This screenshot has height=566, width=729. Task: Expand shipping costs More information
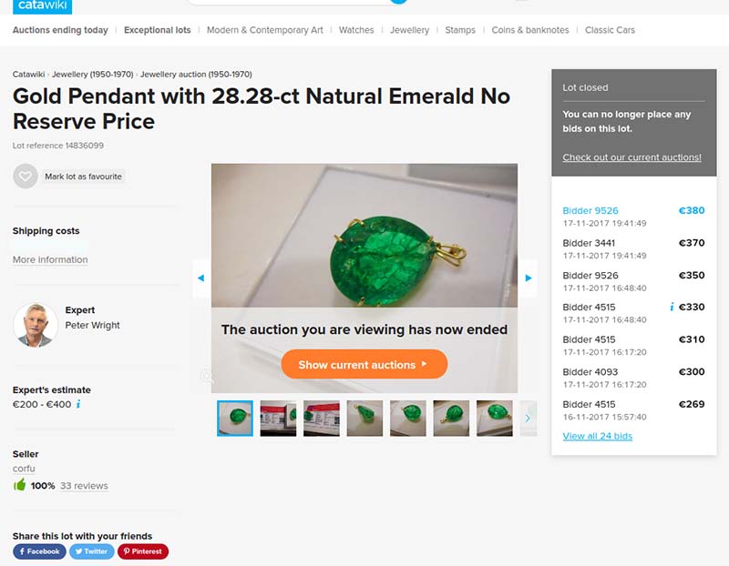tap(50, 259)
